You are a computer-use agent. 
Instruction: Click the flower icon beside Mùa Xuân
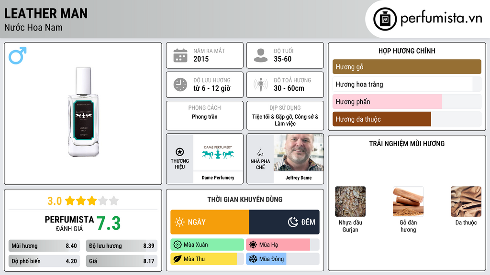click(178, 245)
